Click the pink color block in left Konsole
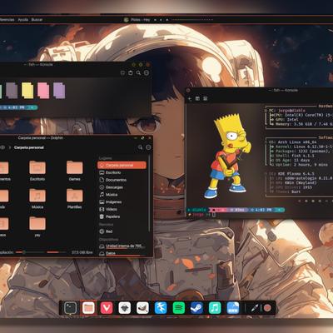333x333 pixels. tap(43, 91)
